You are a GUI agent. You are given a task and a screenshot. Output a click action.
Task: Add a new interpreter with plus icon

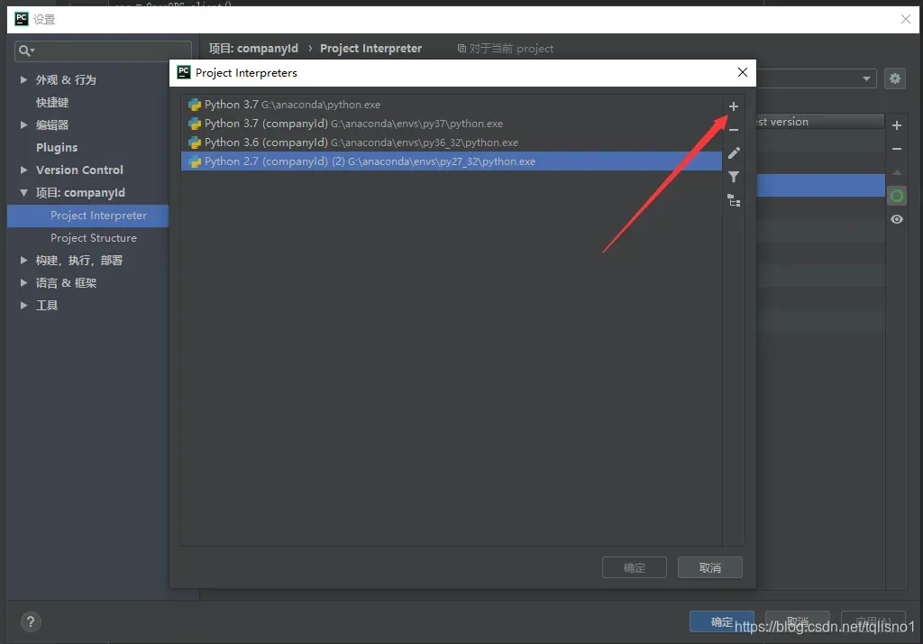pos(734,106)
